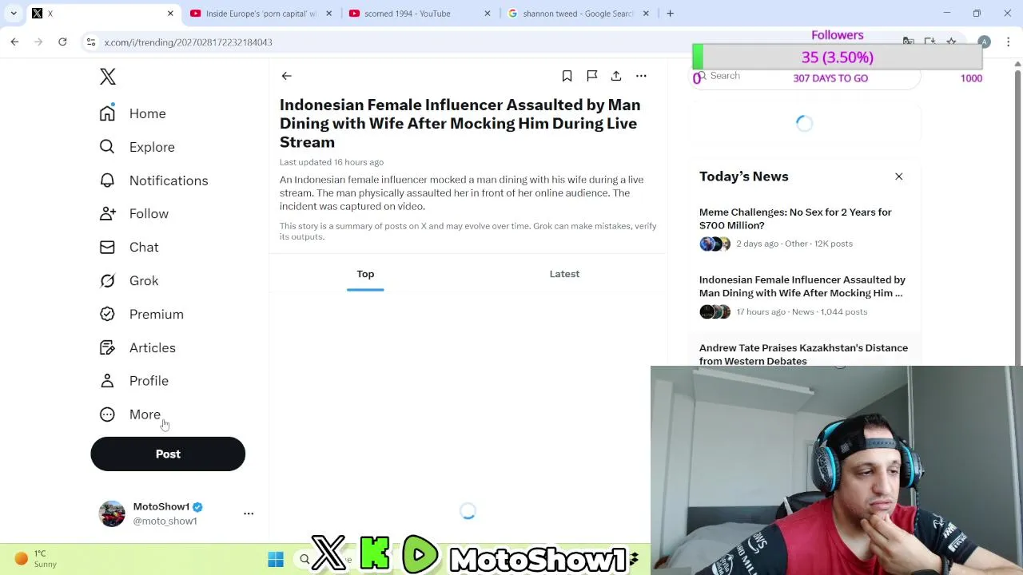Screen dimensions: 1023x575
Task: Open weather widget showing 1°C
Action: click(34, 559)
